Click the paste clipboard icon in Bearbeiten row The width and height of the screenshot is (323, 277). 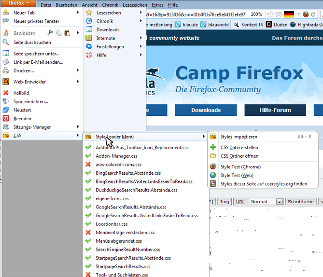click(67, 33)
